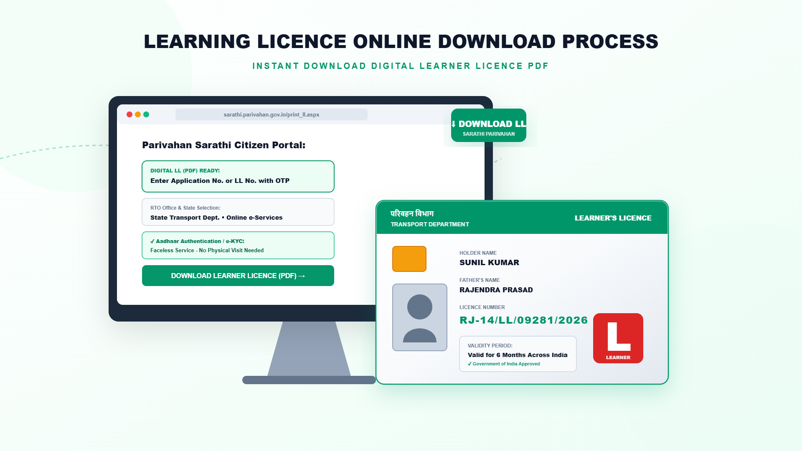Click Download Learner Licence (PDF) button

[x=238, y=276]
